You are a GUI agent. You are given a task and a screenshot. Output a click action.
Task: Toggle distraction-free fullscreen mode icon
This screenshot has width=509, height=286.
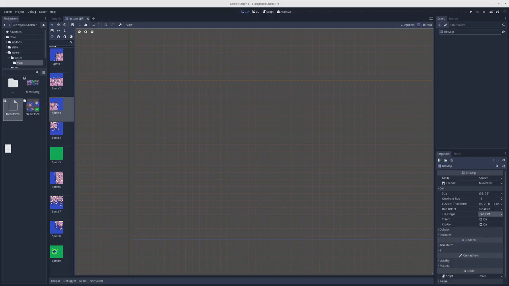point(431,19)
